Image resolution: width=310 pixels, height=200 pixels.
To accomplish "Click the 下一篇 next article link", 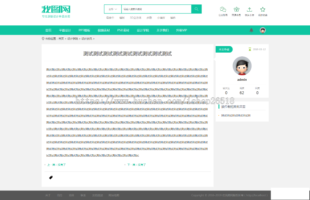I will (x=136, y=165).
